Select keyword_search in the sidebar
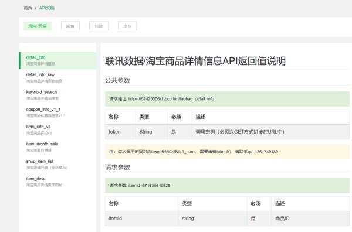 pyautogui.click(x=57, y=95)
